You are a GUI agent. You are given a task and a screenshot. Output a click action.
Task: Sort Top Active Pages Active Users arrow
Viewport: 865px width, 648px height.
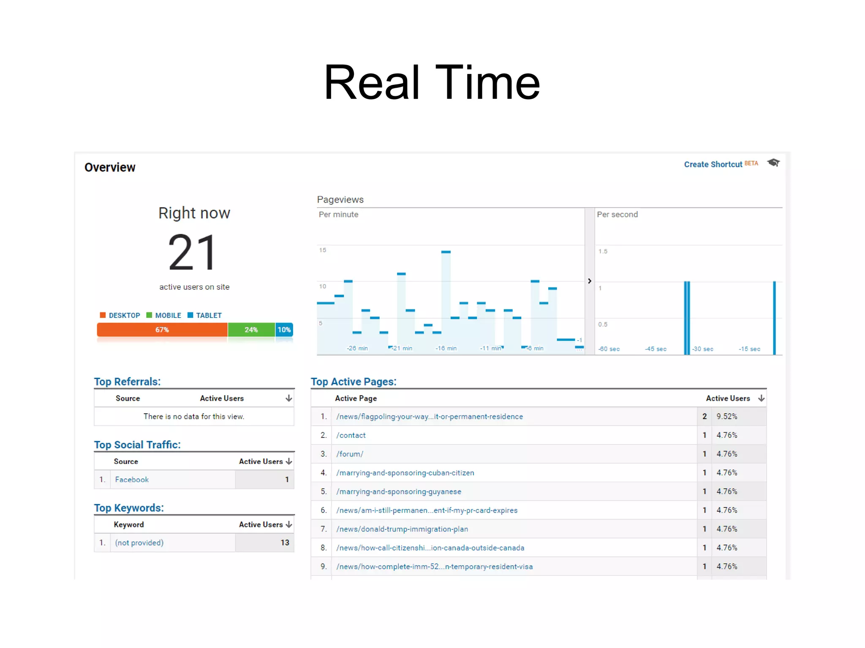tap(761, 398)
